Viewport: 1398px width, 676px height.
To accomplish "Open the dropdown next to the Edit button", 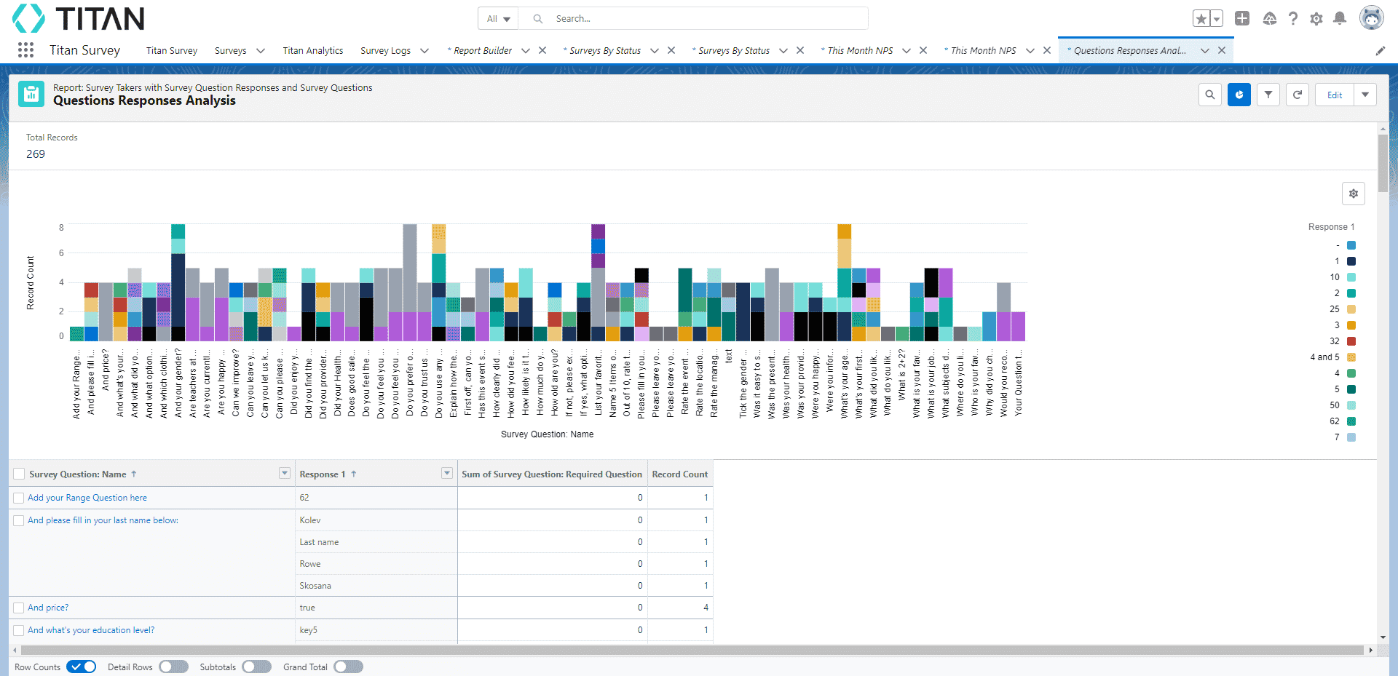I will 1366,95.
